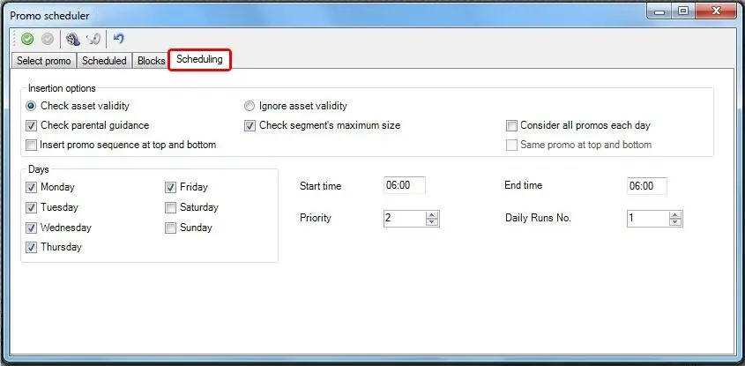The height and width of the screenshot is (366, 745).
Task: Open the Scheduled tab
Action: coord(104,61)
